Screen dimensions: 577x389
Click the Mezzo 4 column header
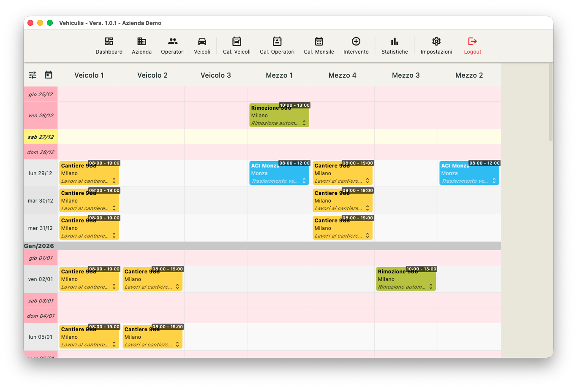click(343, 75)
